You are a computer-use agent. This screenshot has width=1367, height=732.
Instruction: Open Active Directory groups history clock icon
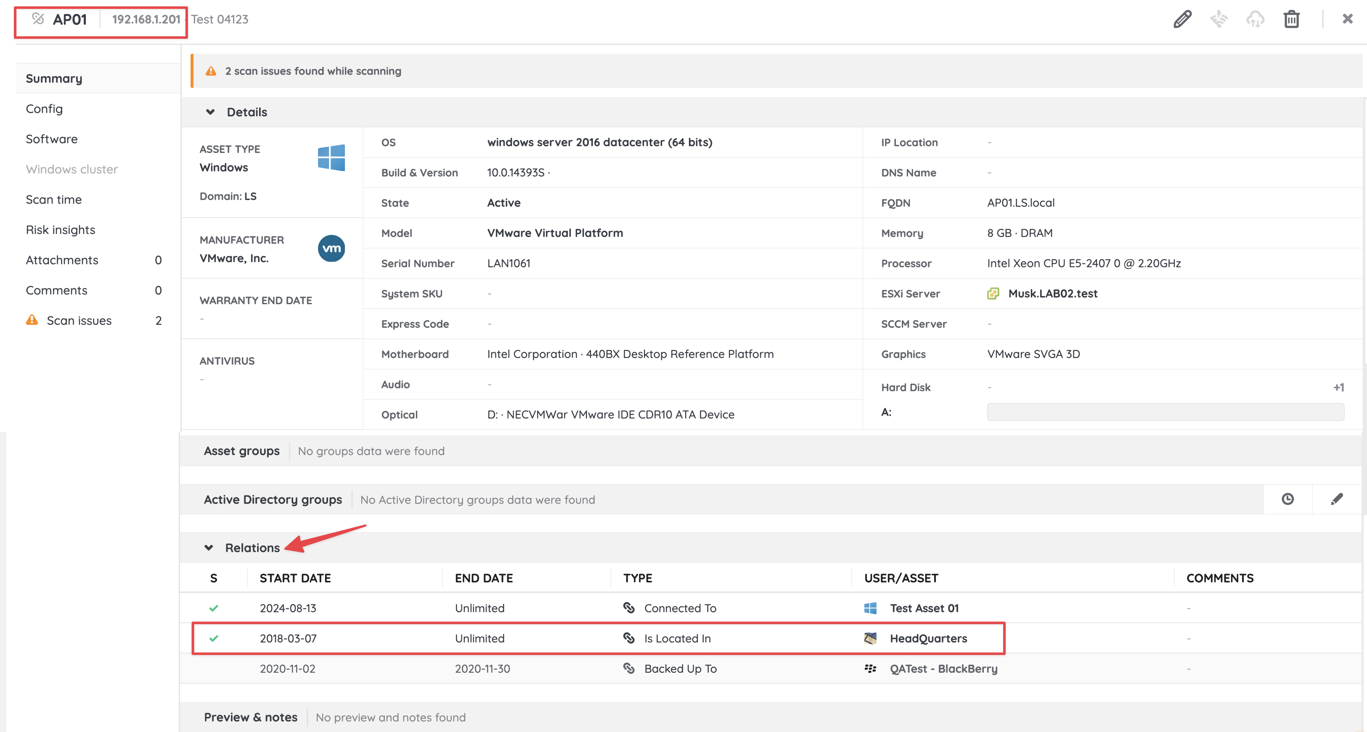pos(1288,499)
